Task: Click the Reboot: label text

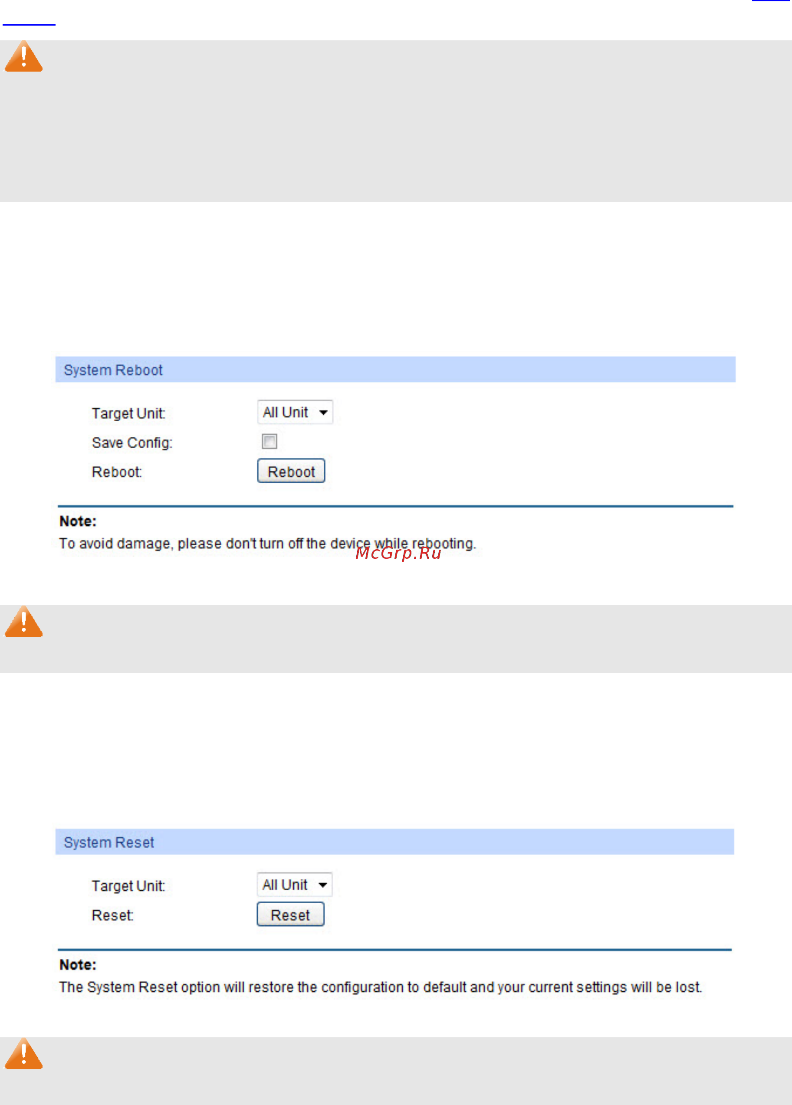Action: 117,472
